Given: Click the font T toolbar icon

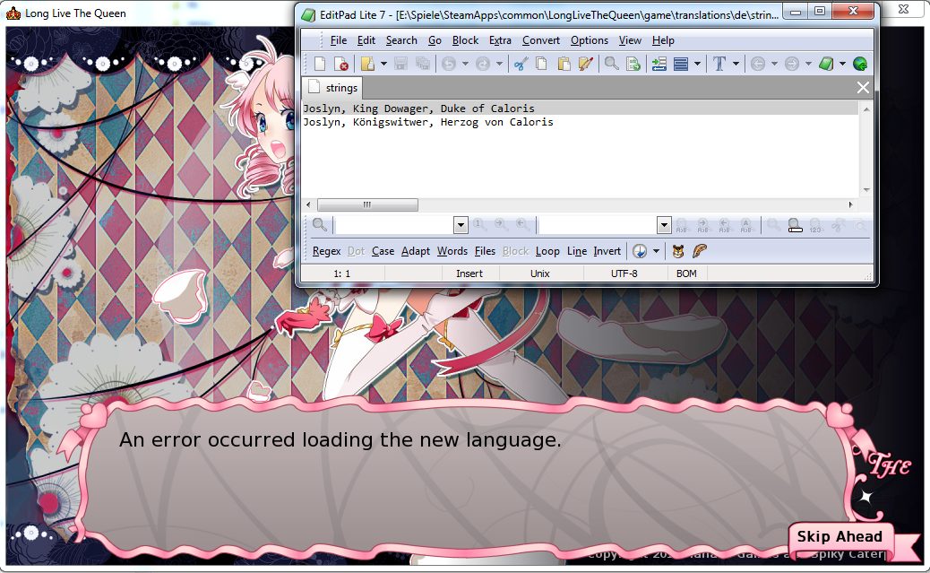Looking at the screenshot, I should pos(719,64).
